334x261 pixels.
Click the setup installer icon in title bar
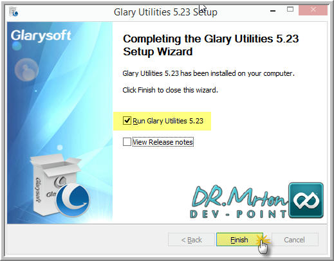tap(14, 12)
